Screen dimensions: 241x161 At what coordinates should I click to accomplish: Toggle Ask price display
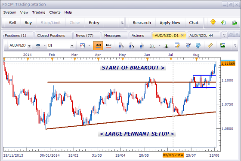pos(108,46)
